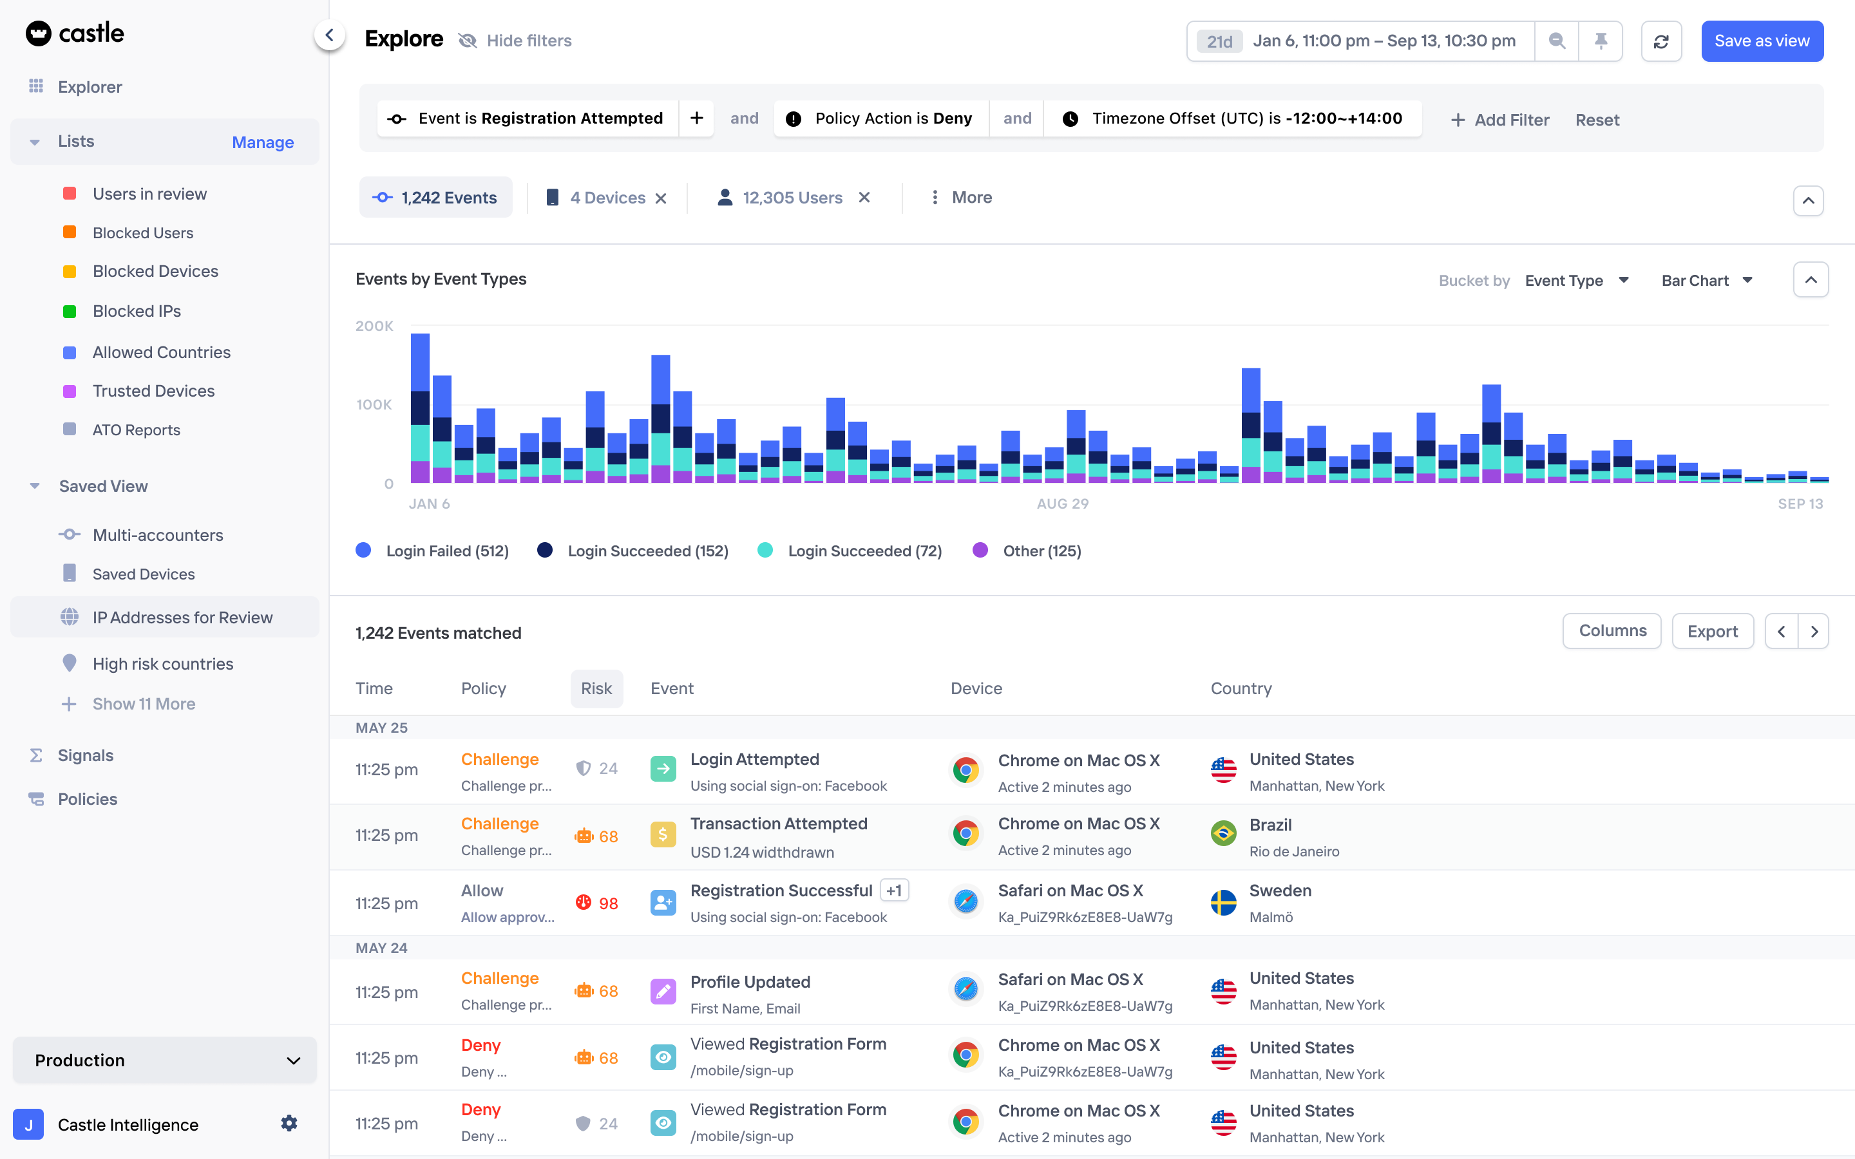Click orange swatch for Blocked Users

tap(70, 232)
